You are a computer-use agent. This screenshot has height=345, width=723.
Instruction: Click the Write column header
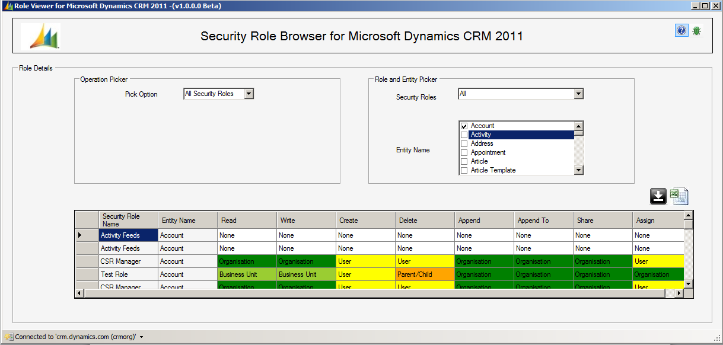click(306, 220)
